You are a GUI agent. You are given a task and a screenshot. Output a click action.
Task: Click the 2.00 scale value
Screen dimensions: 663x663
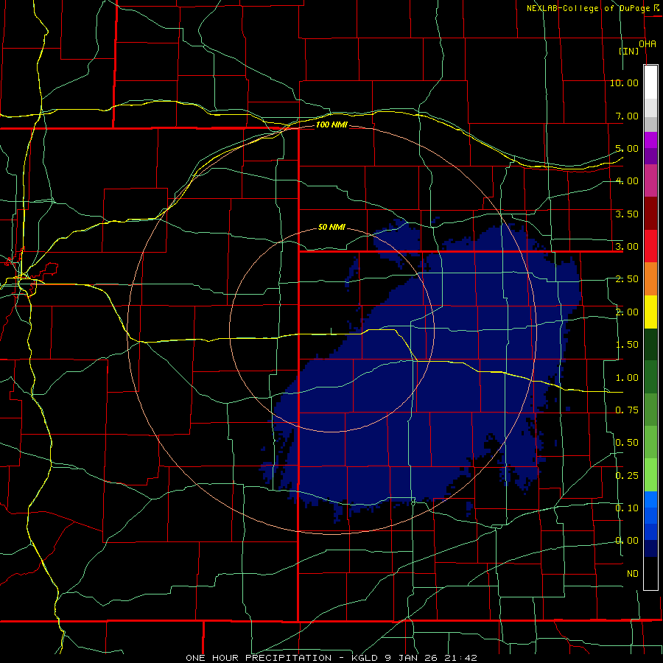627,312
